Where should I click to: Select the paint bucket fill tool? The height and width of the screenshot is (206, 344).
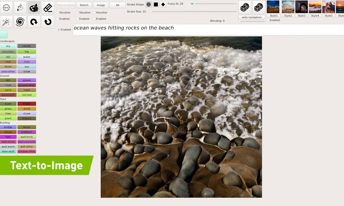(x=20, y=8)
